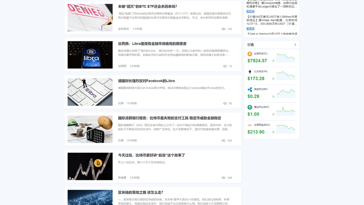Click the up arrow next to $7924.57
The image size is (364, 205).
[x=273, y=61]
